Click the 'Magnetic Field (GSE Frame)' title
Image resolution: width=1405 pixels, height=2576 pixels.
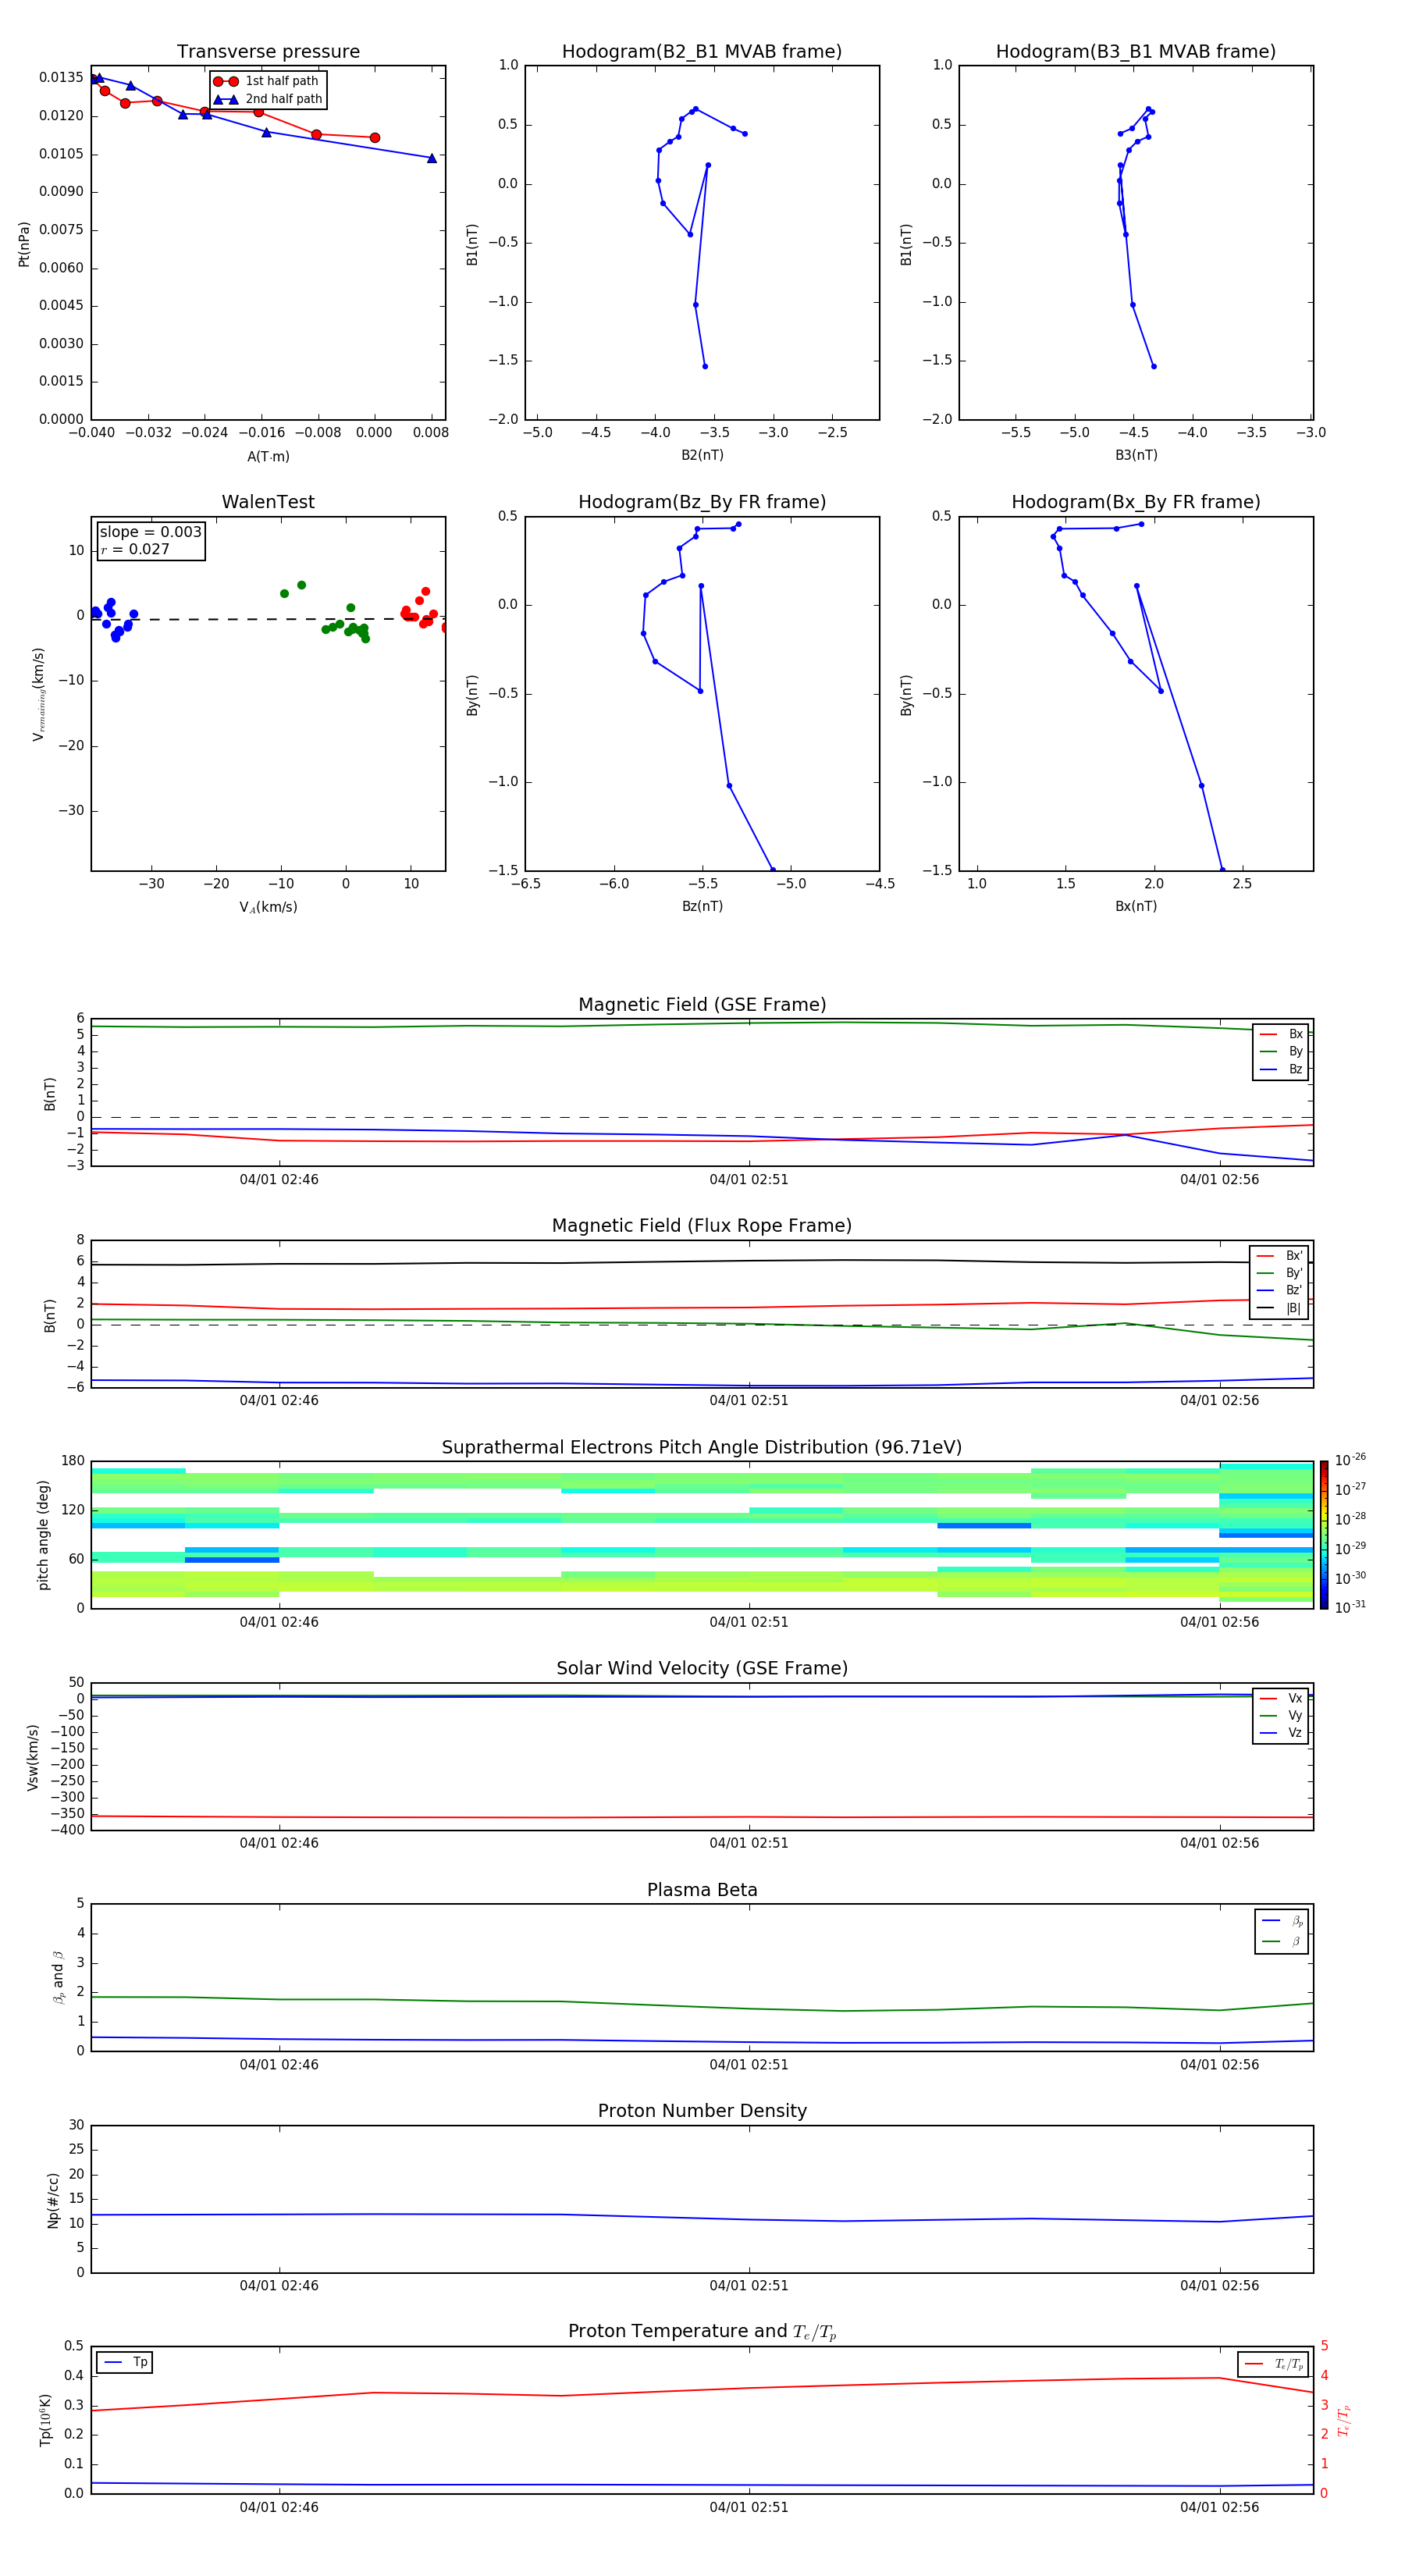[702, 1005]
